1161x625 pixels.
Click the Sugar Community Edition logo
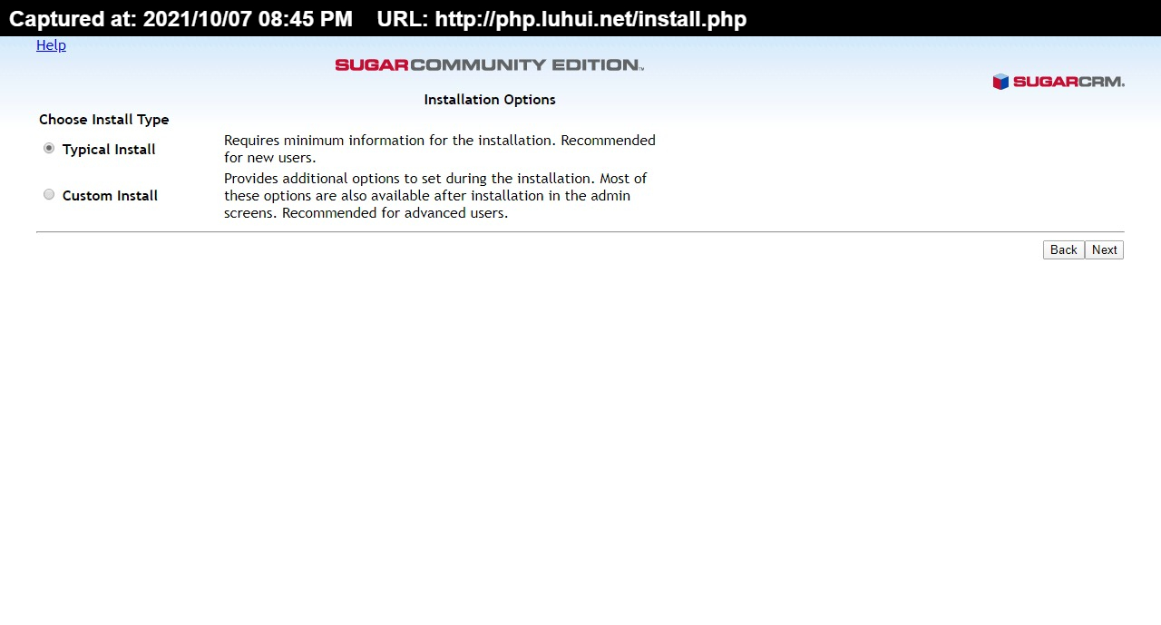click(x=490, y=64)
